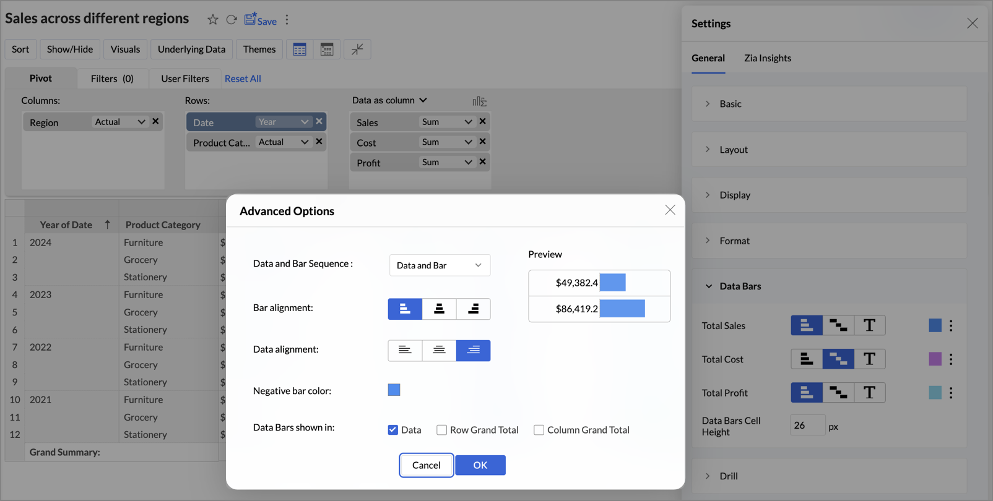Expand the Format settings section

[734, 241]
